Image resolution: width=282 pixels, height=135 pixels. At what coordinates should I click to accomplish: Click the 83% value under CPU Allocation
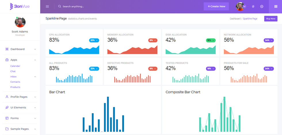54,40
